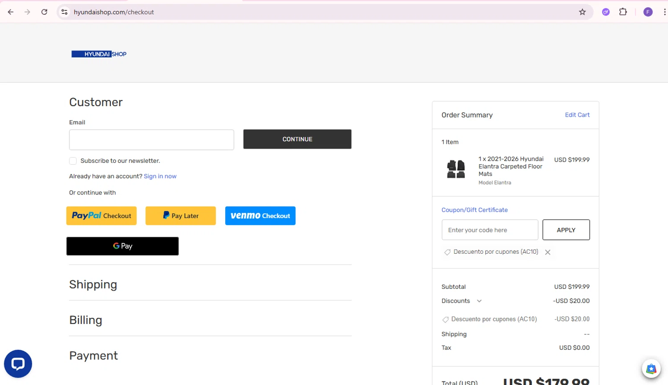Image resolution: width=668 pixels, height=385 pixels.
Task: Pay with Venmo Checkout button
Action: (x=260, y=216)
